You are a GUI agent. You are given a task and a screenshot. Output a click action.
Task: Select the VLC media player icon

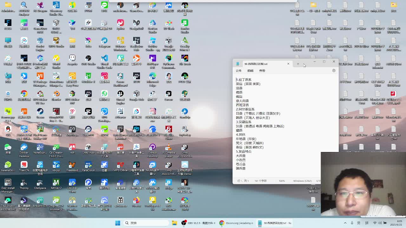[x=168, y=147]
